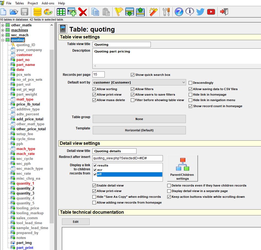Screen dimensions: 261x250
Task: Click the tree panel vertical scrollbar
Action: pyautogui.click(x=52, y=136)
